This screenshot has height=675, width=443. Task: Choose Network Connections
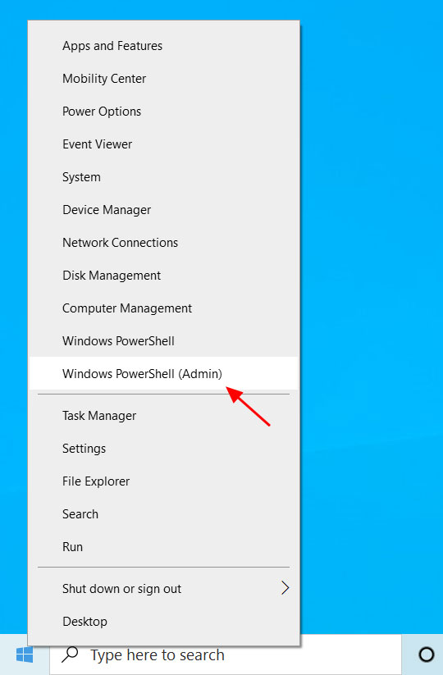point(163,243)
